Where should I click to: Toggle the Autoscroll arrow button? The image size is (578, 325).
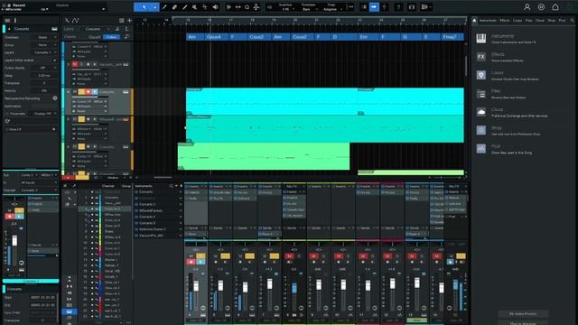[374, 7]
